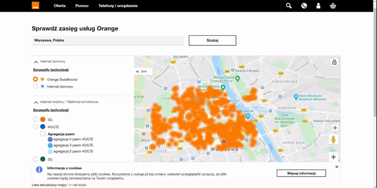This screenshot has width=377, height=188.
Task: Click the cookie information icon
Action: [39, 170]
